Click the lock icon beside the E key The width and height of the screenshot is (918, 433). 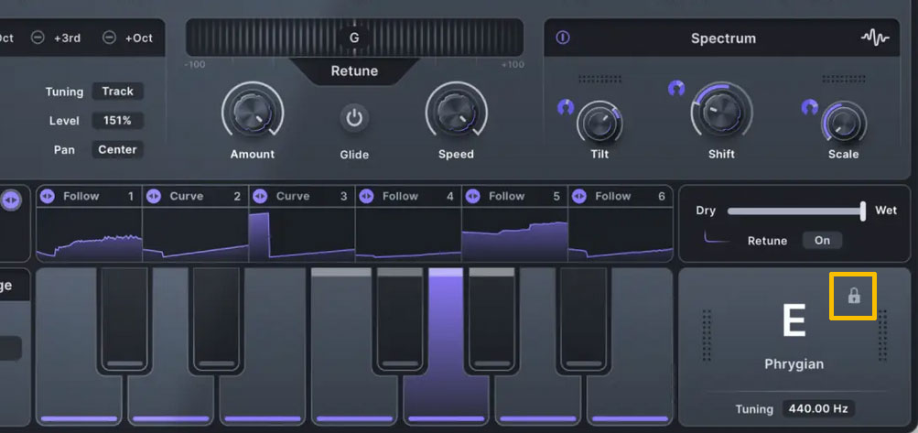pos(853,296)
